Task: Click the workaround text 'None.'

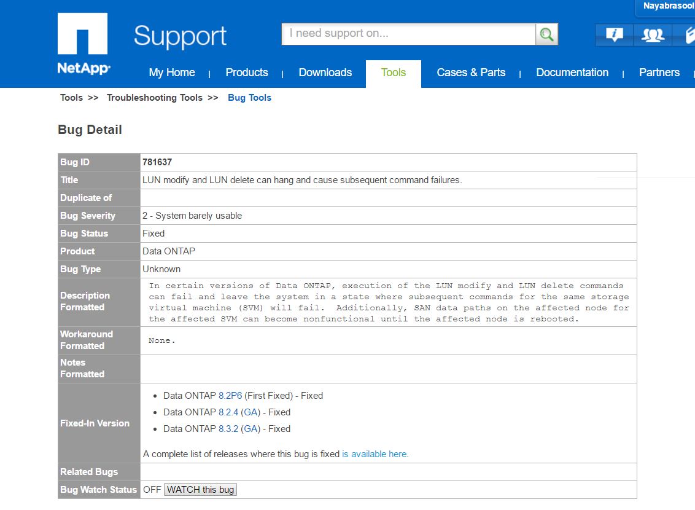Action: [162, 340]
